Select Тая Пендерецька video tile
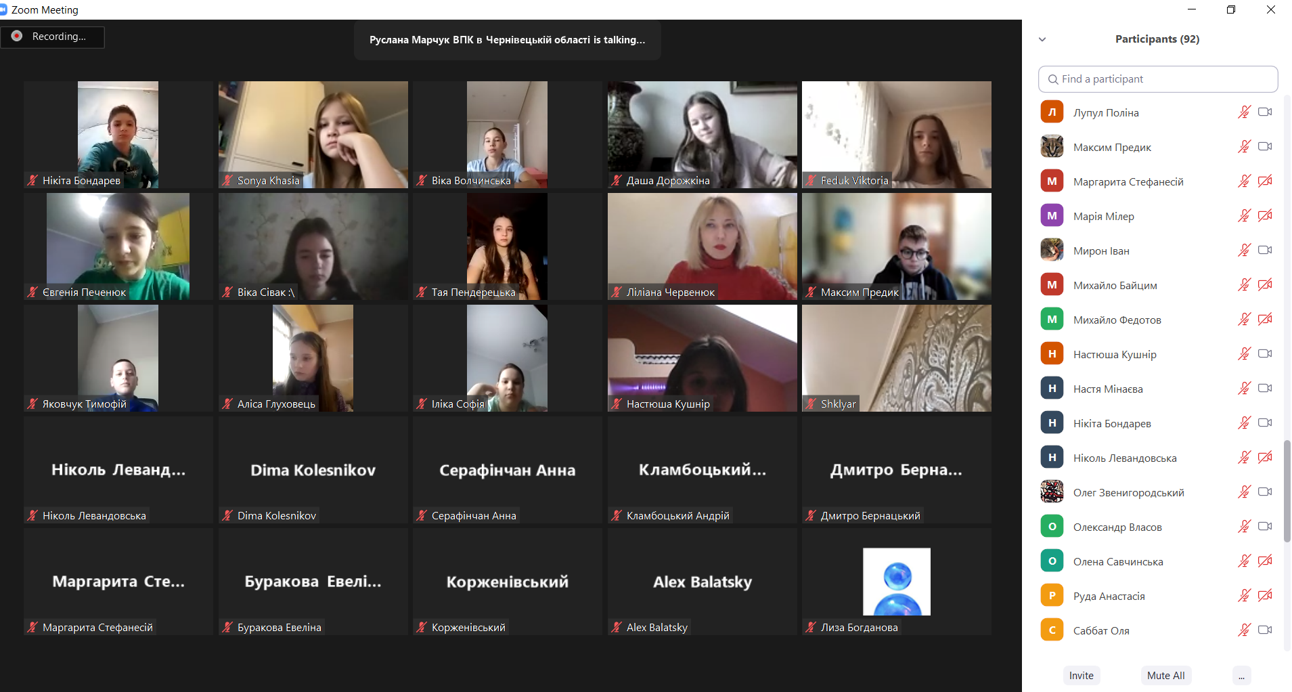This screenshot has height=692, width=1292. pos(508,246)
